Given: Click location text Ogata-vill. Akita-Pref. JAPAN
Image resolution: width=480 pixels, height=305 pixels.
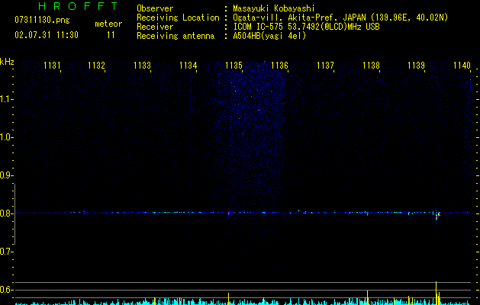Looking at the screenshot, I should pyautogui.click(x=299, y=18).
